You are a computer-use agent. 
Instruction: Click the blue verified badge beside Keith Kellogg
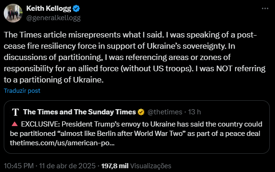pos(76,8)
